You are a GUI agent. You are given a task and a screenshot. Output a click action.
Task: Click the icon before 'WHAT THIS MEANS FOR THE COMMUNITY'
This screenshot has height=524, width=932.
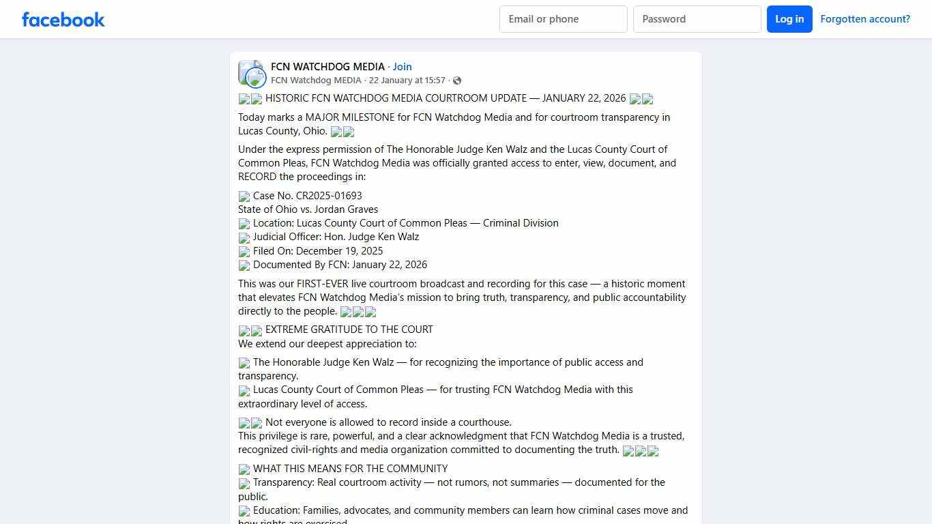[244, 469]
